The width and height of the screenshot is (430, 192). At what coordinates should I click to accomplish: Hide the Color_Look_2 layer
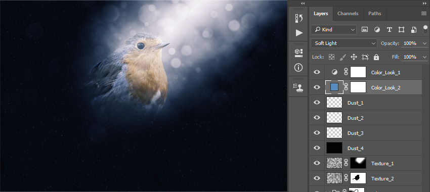317,87
